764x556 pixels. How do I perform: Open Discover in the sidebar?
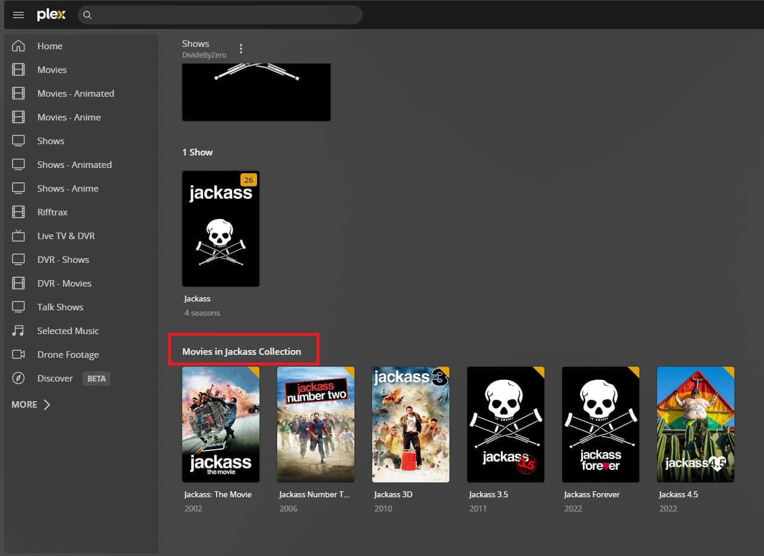click(x=55, y=378)
